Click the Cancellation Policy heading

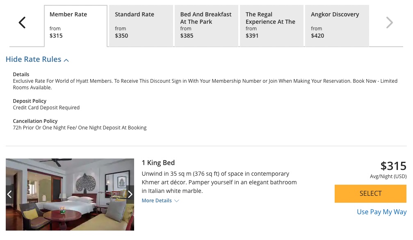(35, 121)
